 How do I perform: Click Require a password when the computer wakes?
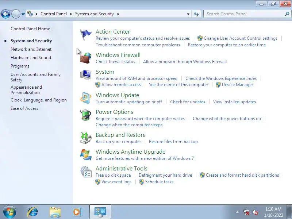pos(140,119)
